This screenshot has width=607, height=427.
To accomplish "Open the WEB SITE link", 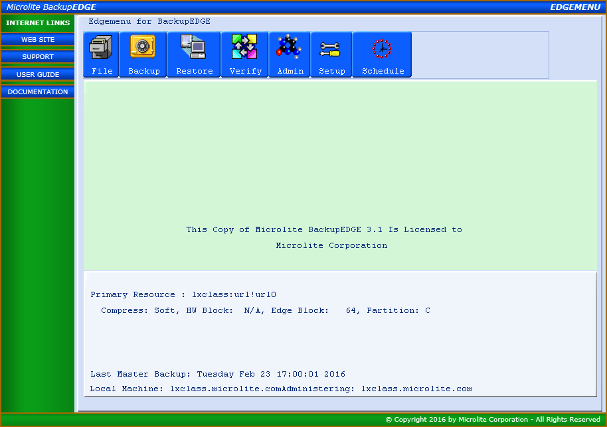I will [38, 39].
